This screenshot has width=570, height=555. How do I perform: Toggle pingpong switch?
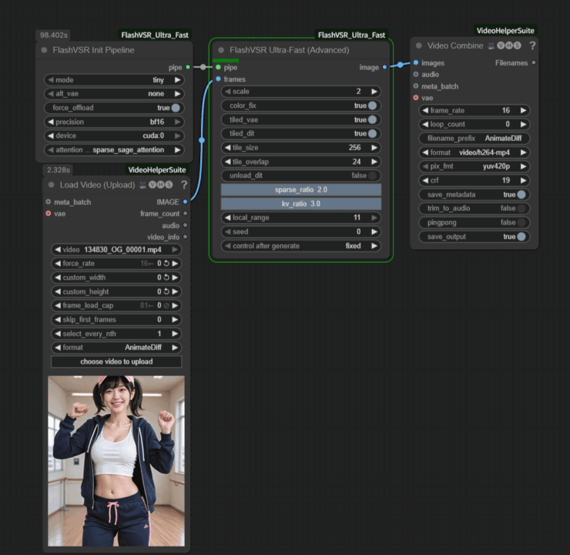[521, 222]
